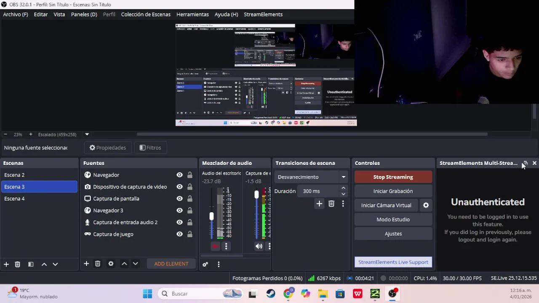The width and height of the screenshot is (539, 303).
Task: Open scene filters icon in Escenas toolbar
Action: (31, 264)
